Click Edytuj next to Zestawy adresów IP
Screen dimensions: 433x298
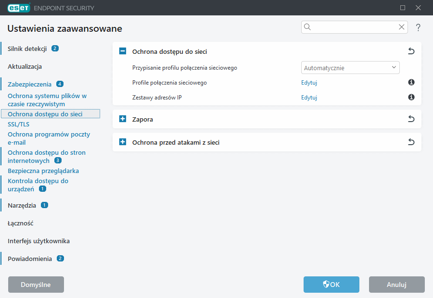coord(309,98)
